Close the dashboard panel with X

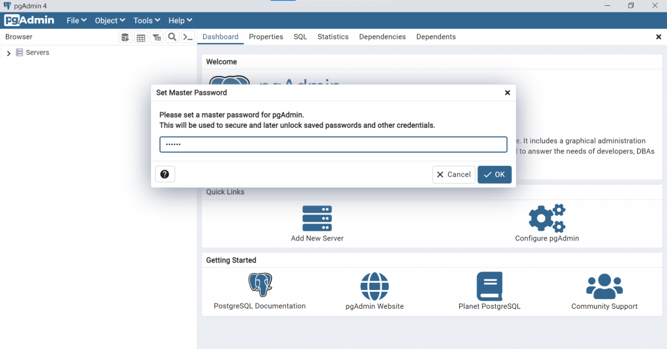point(659,37)
